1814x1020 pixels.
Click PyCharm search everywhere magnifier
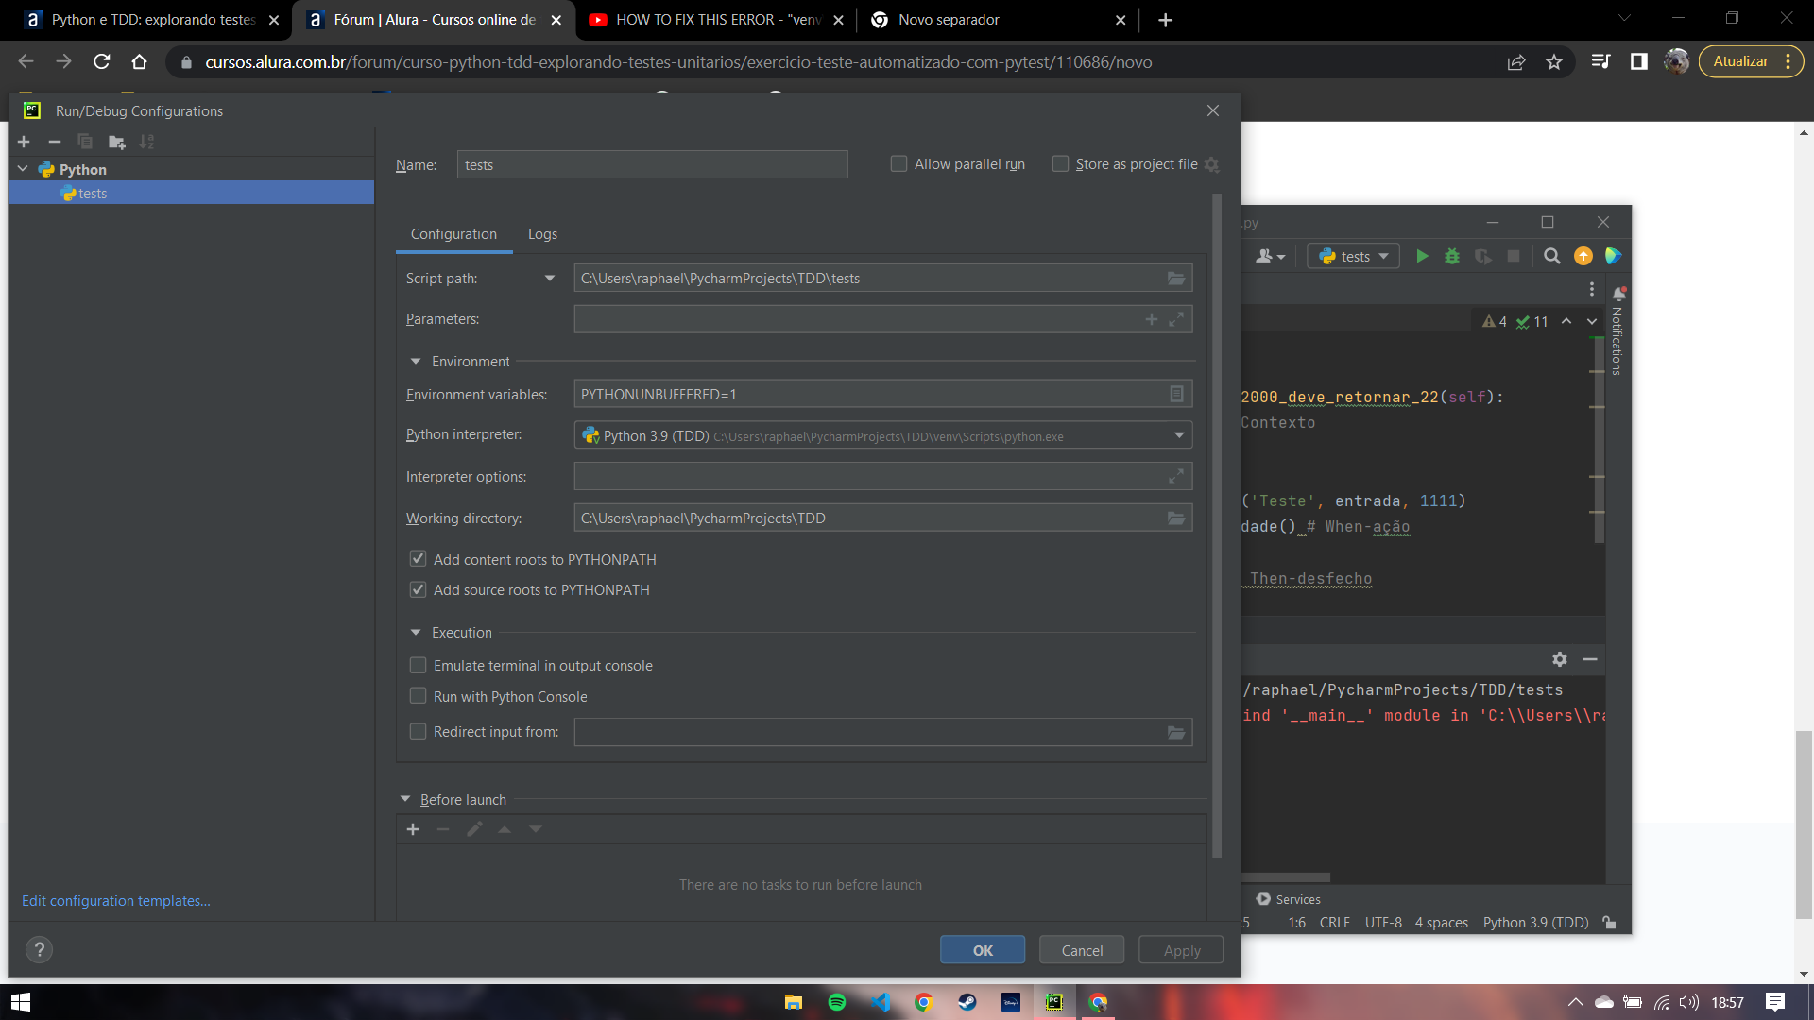point(1551,256)
